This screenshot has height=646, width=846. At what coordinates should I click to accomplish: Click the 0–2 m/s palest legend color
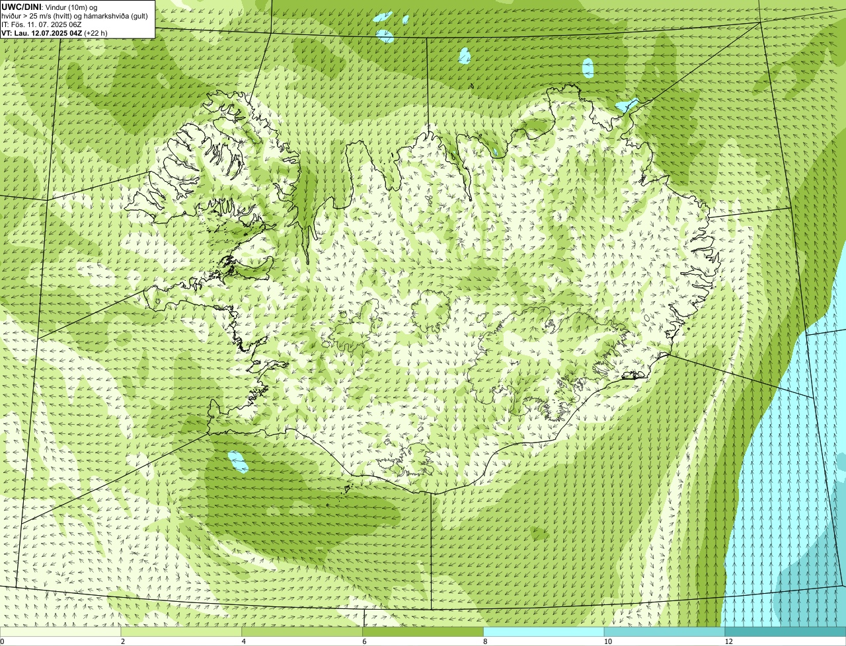coord(60,632)
